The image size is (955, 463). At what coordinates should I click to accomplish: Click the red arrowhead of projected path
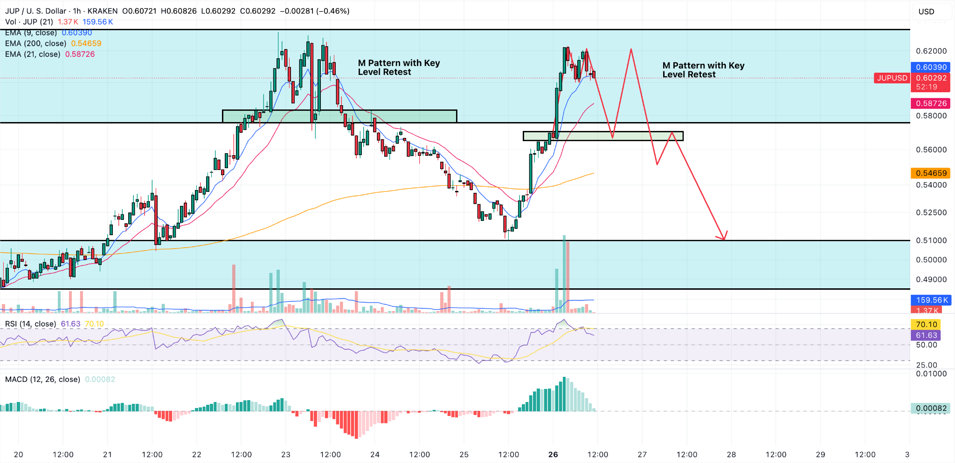(x=724, y=237)
